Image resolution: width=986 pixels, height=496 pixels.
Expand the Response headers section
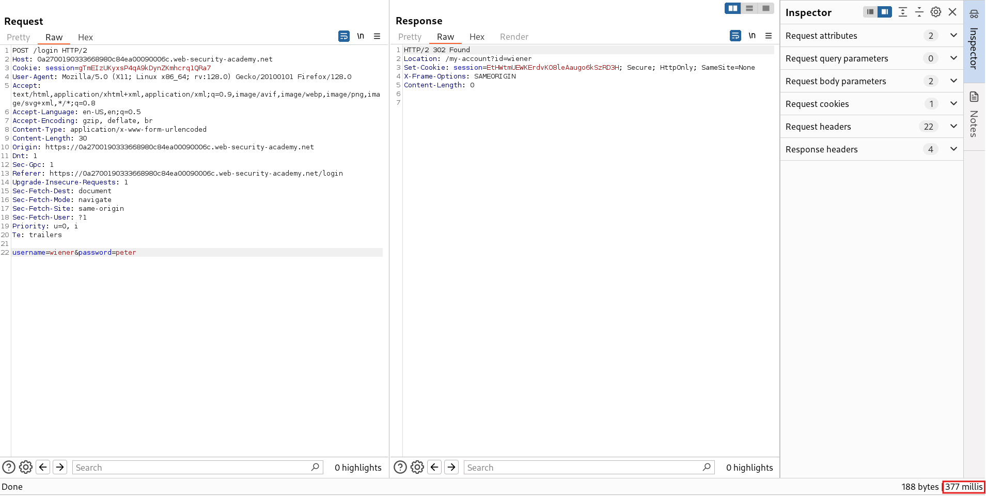953,149
